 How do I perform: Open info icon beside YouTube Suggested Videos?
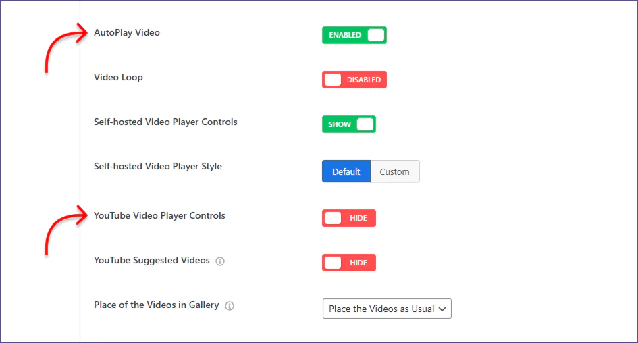220,261
